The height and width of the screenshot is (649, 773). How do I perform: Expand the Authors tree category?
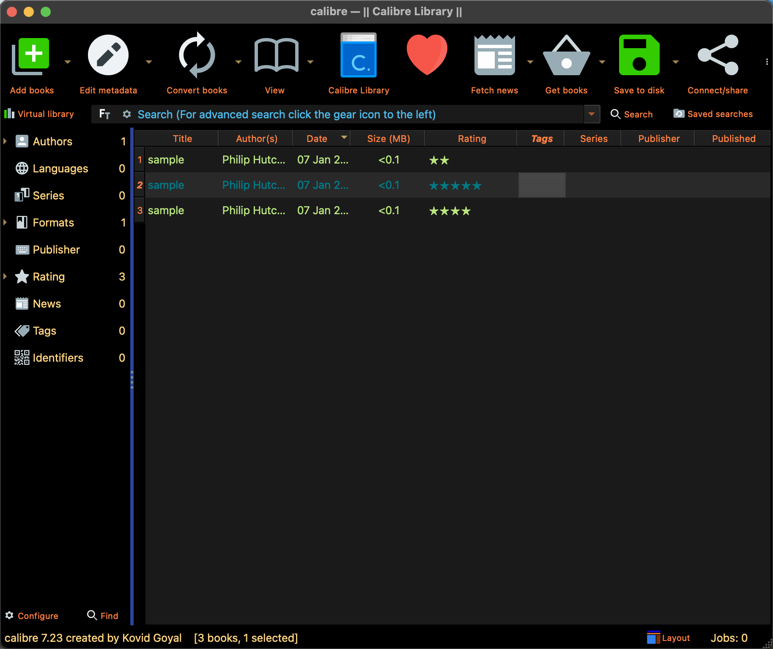pos(5,141)
